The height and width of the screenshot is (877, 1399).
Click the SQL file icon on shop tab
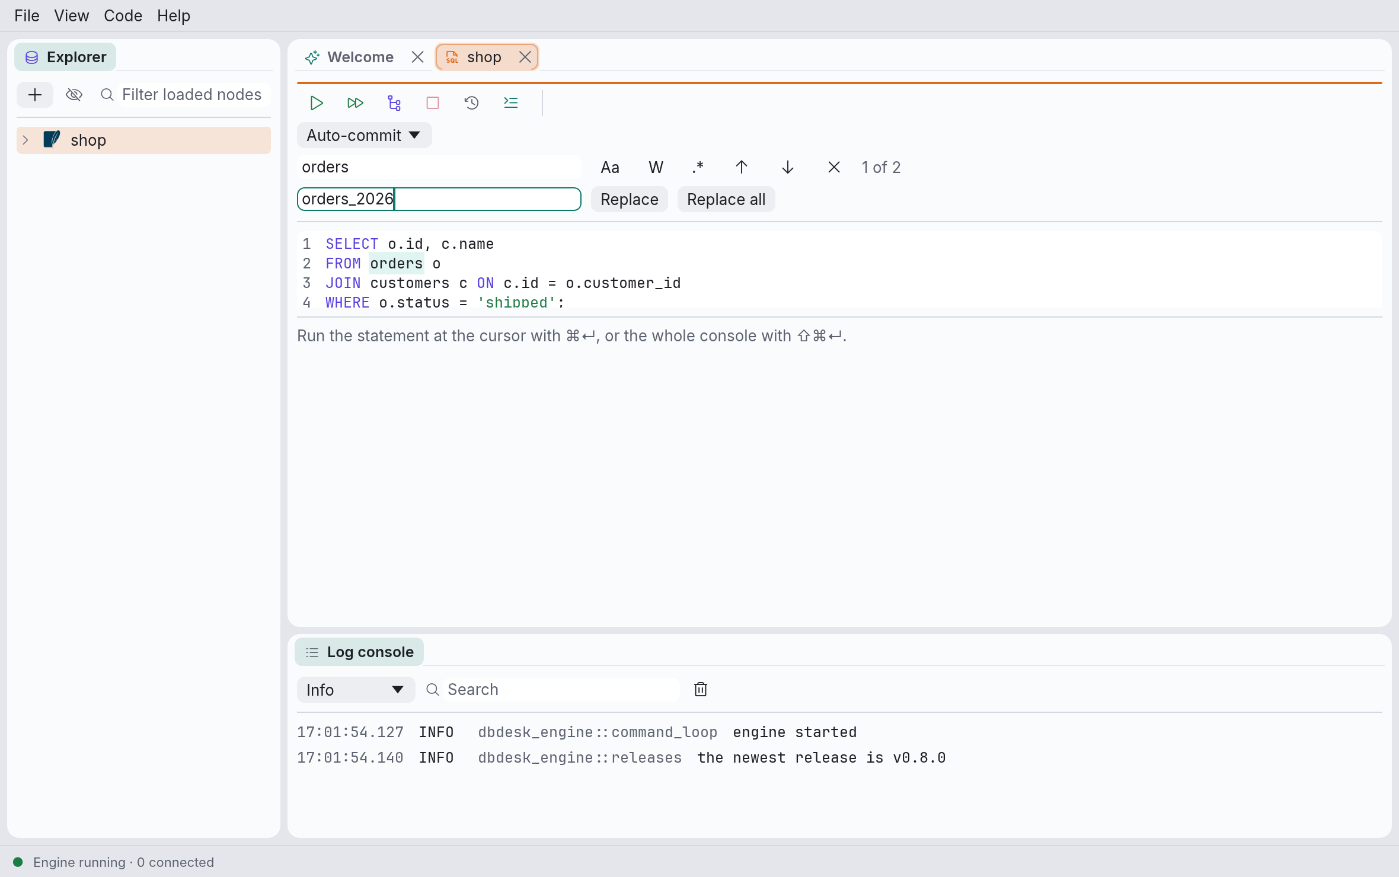[452, 57]
